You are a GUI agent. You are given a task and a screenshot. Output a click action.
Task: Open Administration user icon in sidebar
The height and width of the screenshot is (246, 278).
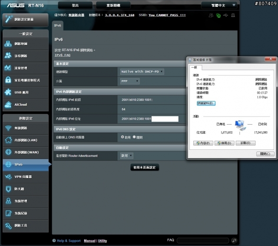8,201
